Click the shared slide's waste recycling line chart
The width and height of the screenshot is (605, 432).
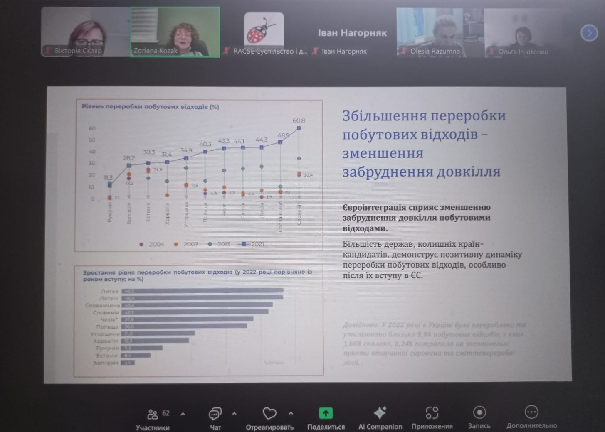pyautogui.click(x=198, y=175)
